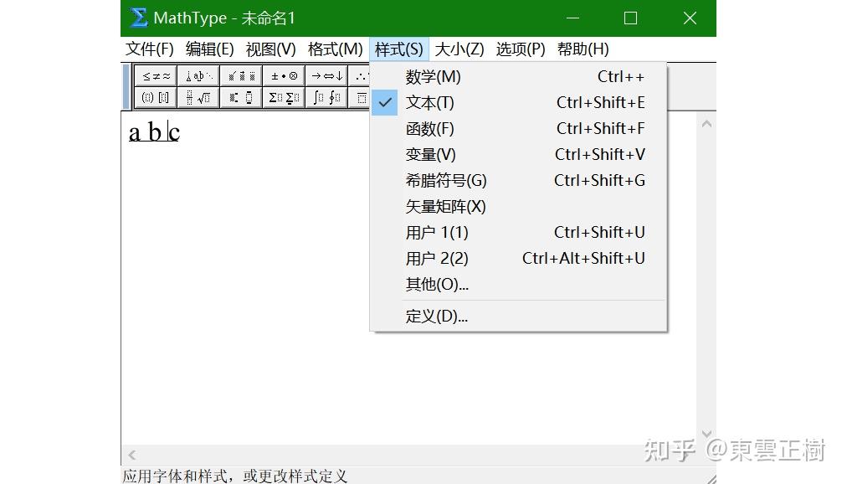Open the embellishments palette with accent marks
This screenshot has width=847, height=484.
(241, 76)
